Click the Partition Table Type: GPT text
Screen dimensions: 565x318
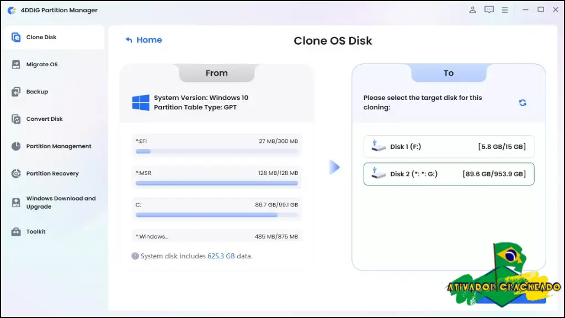195,108
